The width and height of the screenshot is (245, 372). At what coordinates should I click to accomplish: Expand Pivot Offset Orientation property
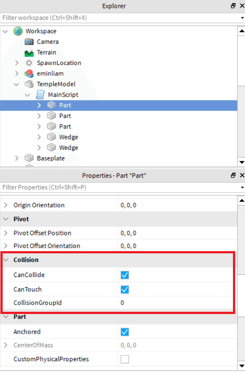tap(6, 246)
